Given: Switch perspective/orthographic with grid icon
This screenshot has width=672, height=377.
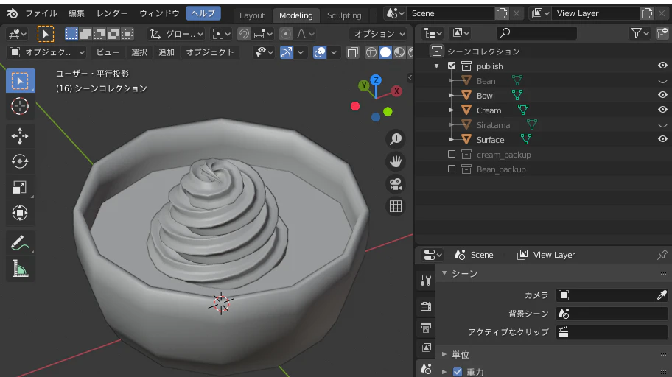Looking at the screenshot, I should pyautogui.click(x=395, y=206).
